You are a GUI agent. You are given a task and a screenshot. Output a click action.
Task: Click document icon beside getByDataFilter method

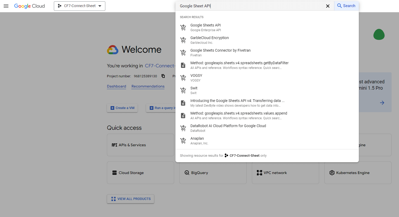pos(183,65)
